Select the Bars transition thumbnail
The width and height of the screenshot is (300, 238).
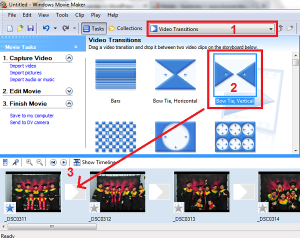coord(115,74)
